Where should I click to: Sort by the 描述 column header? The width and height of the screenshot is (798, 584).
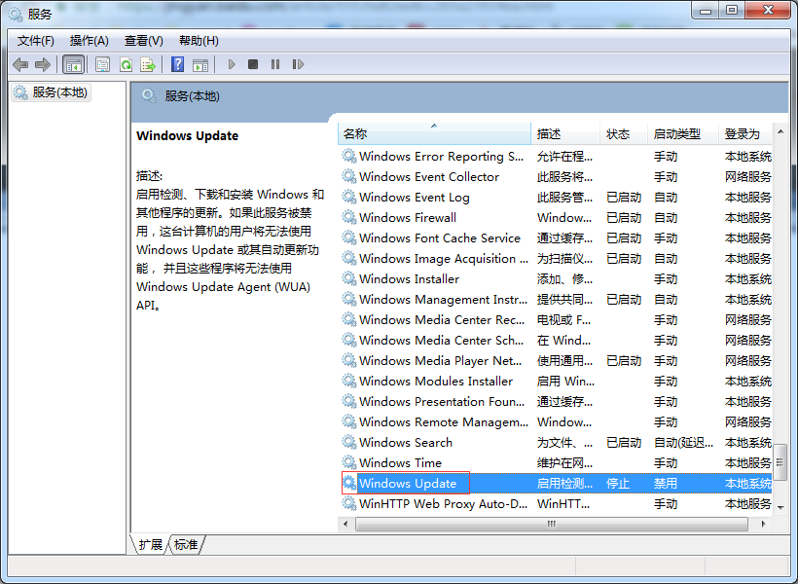click(x=565, y=134)
